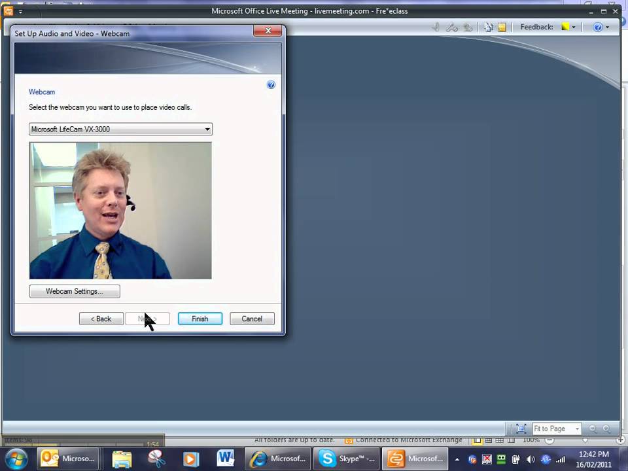This screenshot has height=471, width=628.
Task: Show hidden system tray icons
Action: tap(457, 459)
